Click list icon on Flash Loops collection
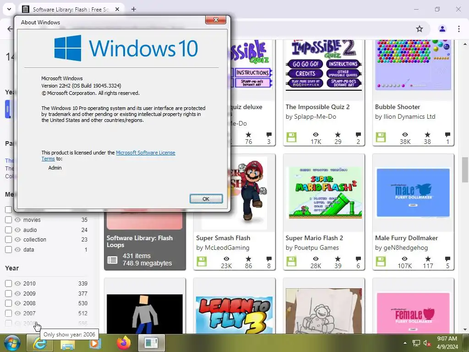The image size is (469, 352). click(113, 260)
